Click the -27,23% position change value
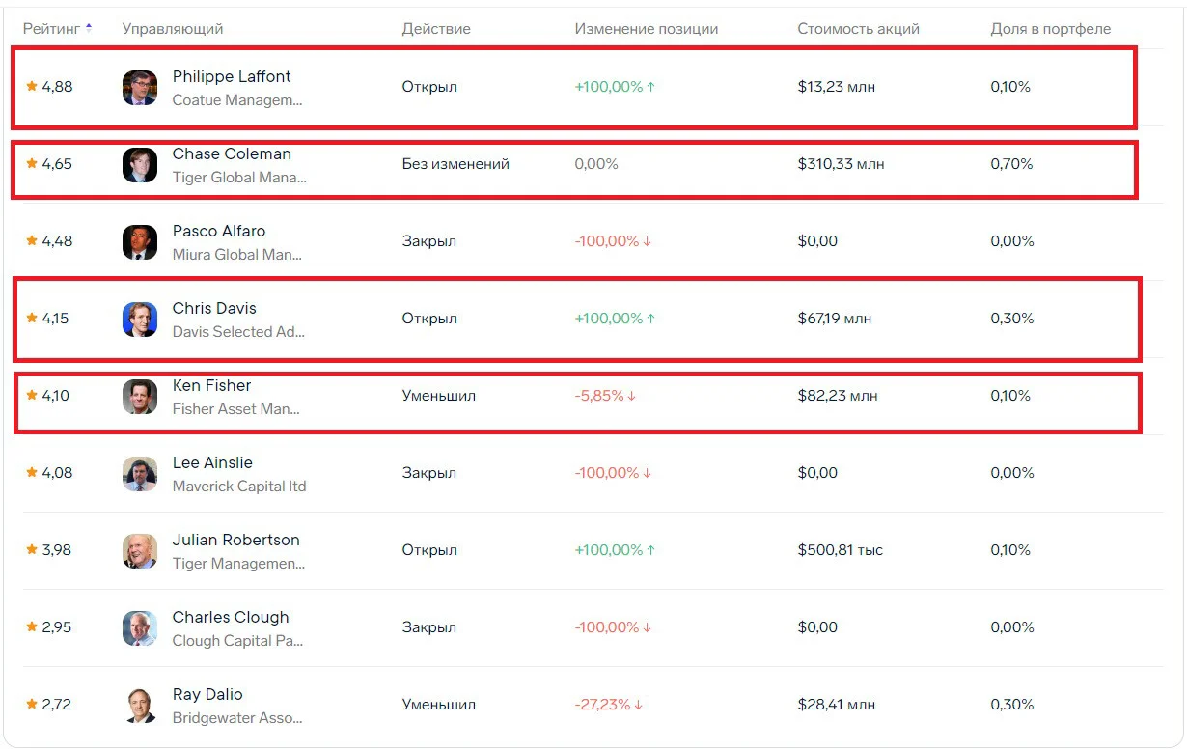This screenshot has height=751, width=1187. [609, 705]
